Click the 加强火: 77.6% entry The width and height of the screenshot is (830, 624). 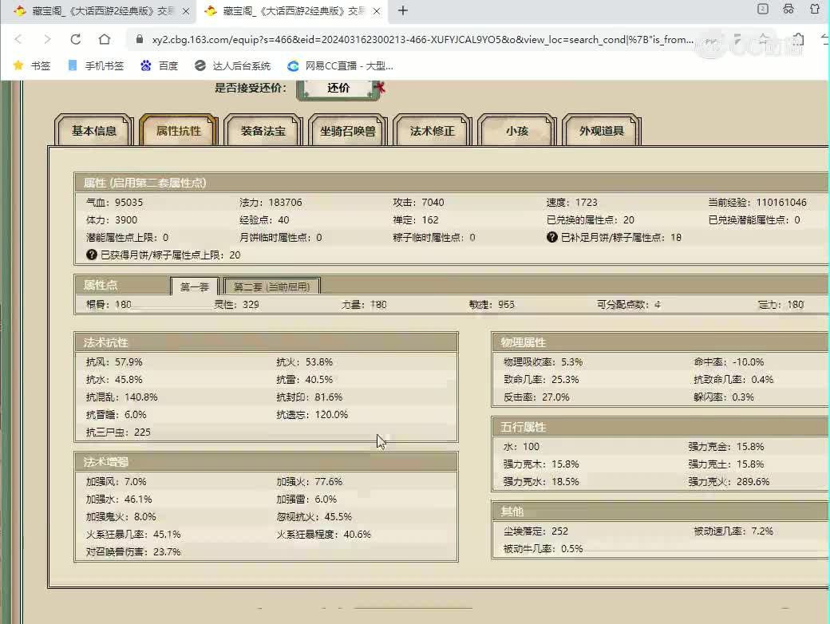coord(309,482)
